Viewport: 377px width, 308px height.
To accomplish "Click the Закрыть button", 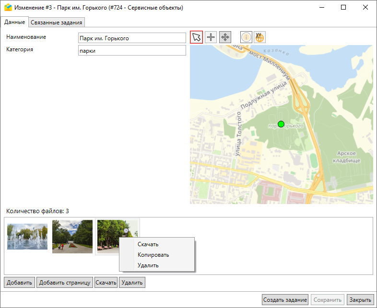I will (x=360, y=300).
